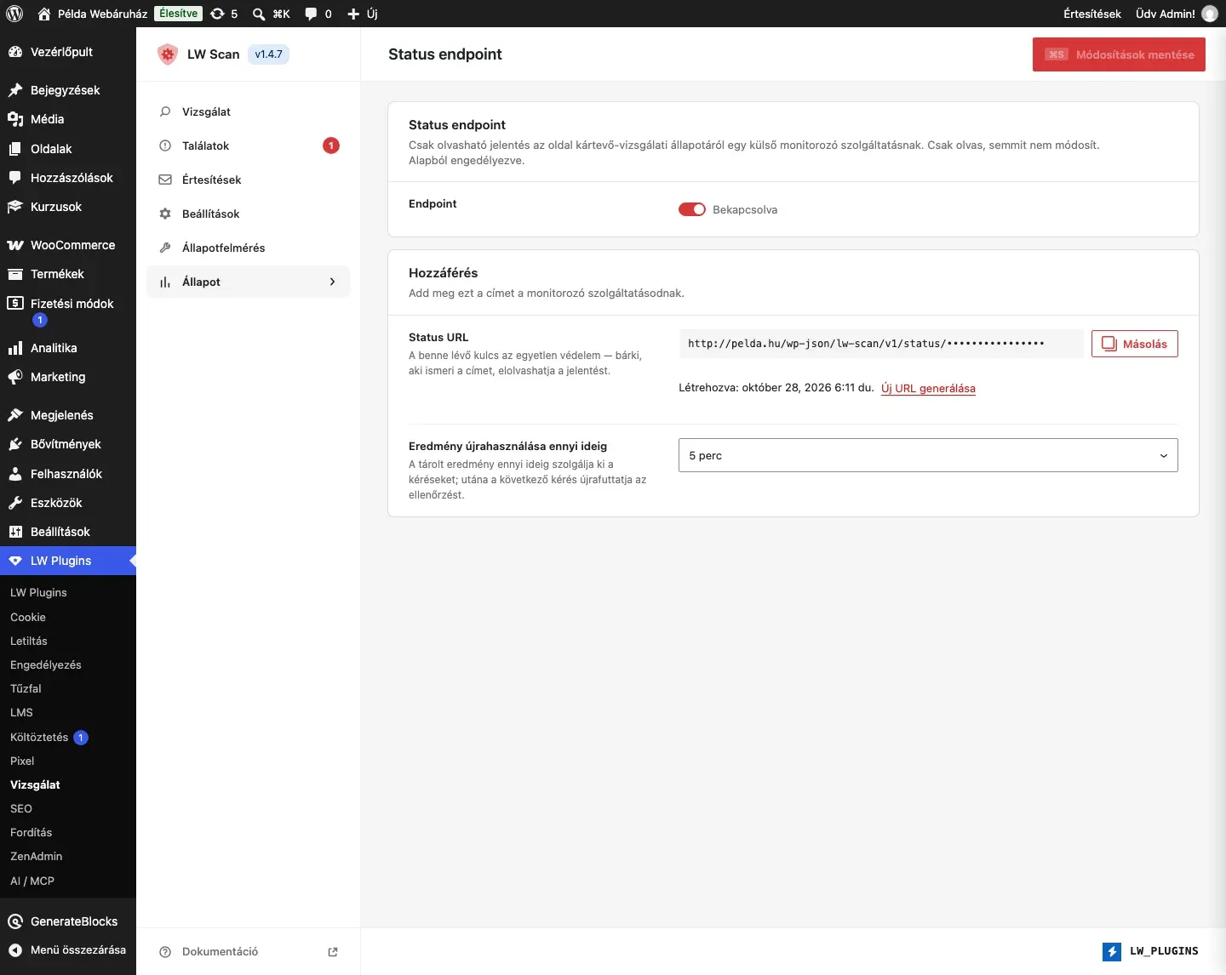1226x975 pixels.
Task: Click the Új URL generálása link
Action: (x=928, y=389)
